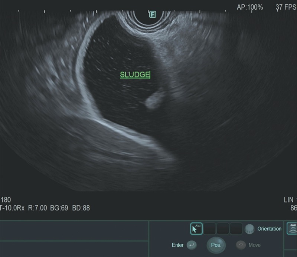This screenshot has height=257, width=297.
Task: Click the first empty slot beside Abc tool
Action: click(x=210, y=229)
